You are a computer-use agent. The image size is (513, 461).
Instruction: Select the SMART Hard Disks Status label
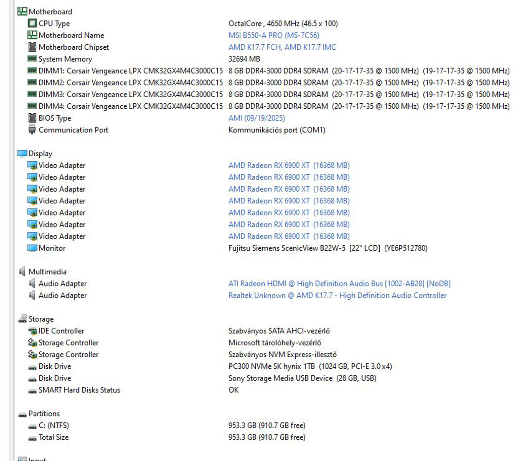(79, 390)
